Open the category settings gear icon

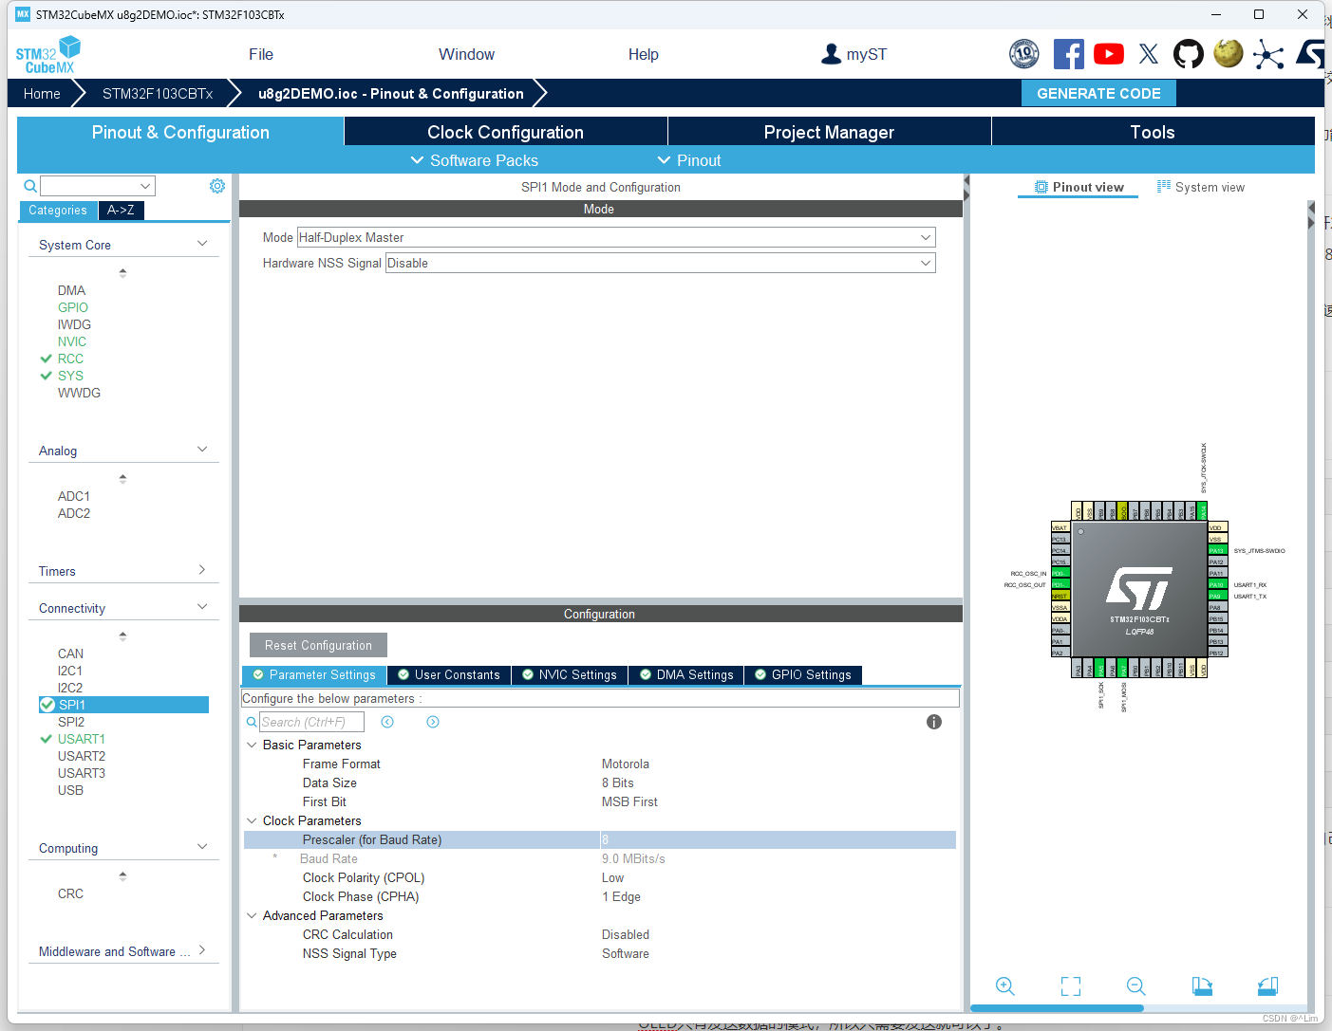[217, 186]
